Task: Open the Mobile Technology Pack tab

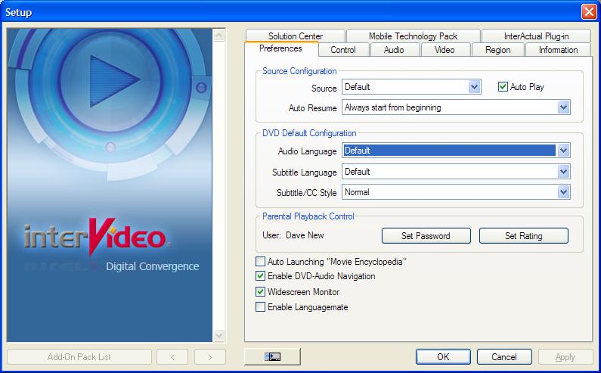Action: 414,36
